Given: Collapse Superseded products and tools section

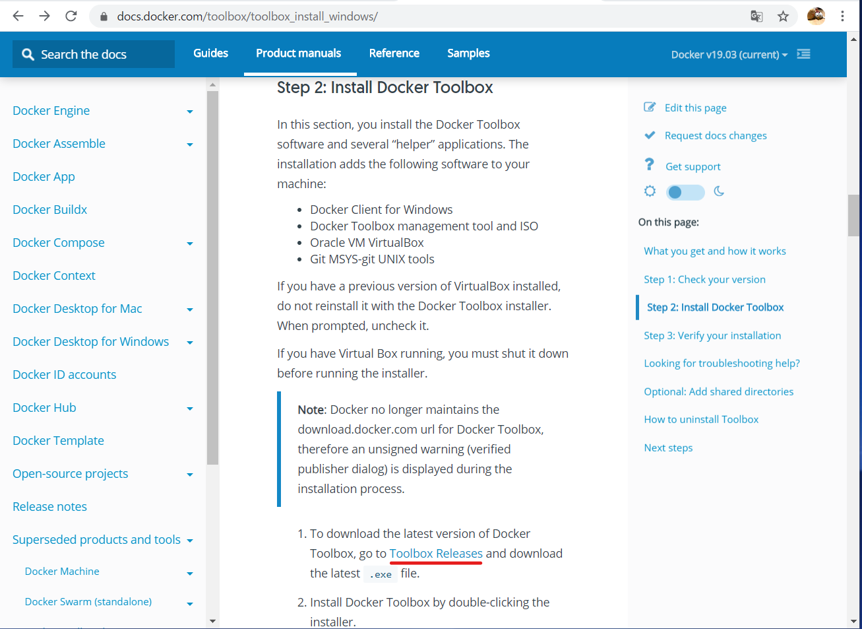Looking at the screenshot, I should click(x=190, y=541).
